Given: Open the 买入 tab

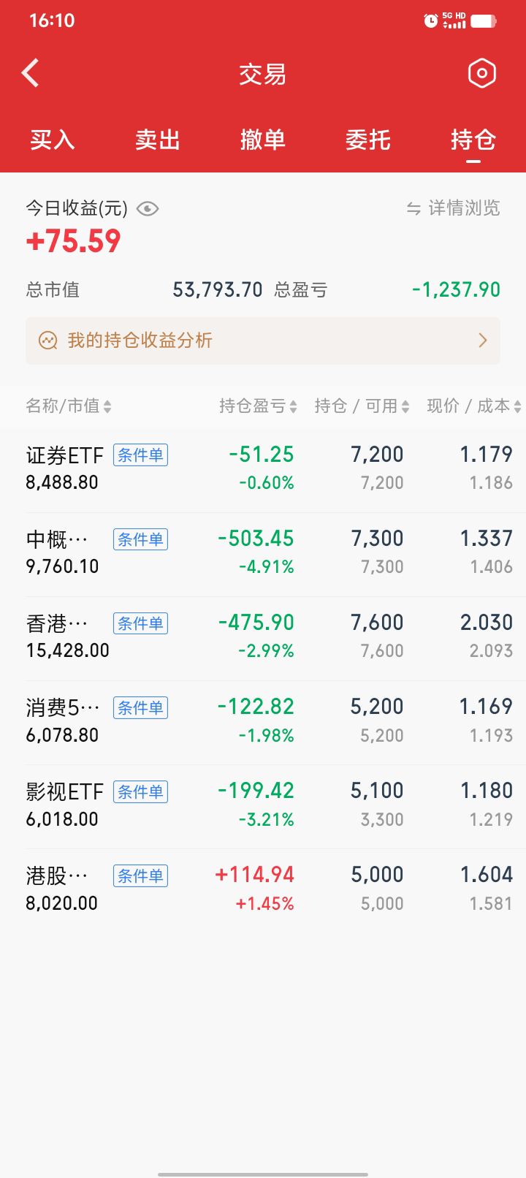Looking at the screenshot, I should point(53,140).
